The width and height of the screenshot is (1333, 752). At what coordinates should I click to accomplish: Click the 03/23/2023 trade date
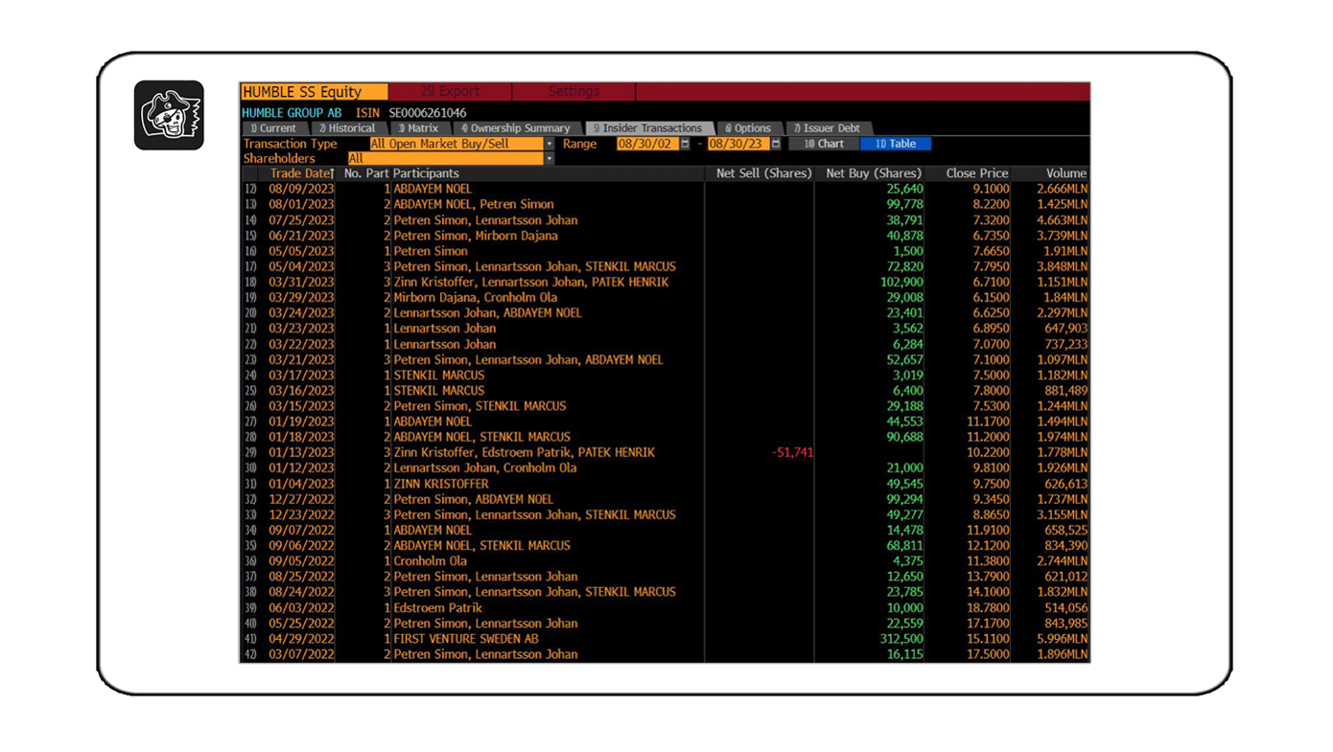pyautogui.click(x=301, y=329)
